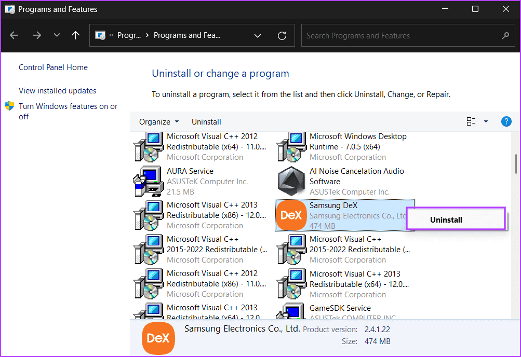Click 'Redistributable (x86) - 12.0....' entry text
Screen dimensions: 521x357
click(216, 215)
